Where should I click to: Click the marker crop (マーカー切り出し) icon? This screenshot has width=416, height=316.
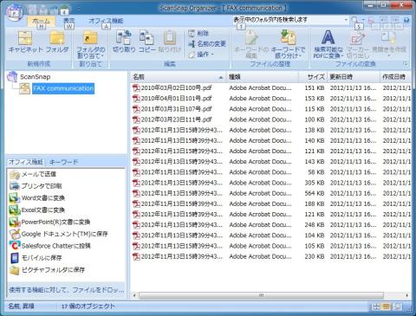point(358,45)
